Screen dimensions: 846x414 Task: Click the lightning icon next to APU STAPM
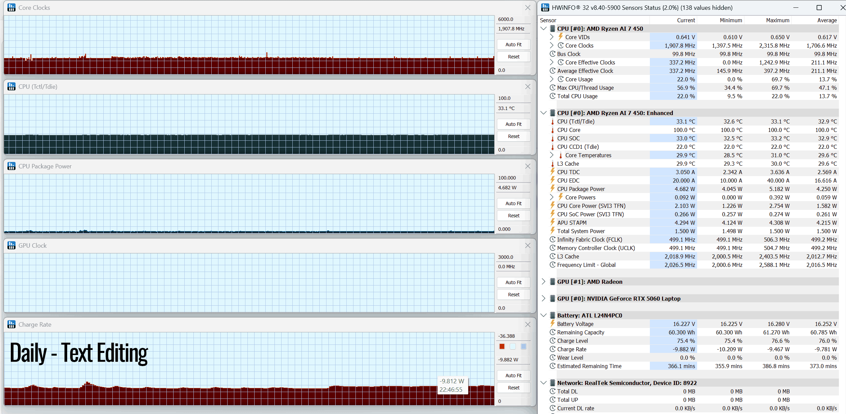(553, 222)
